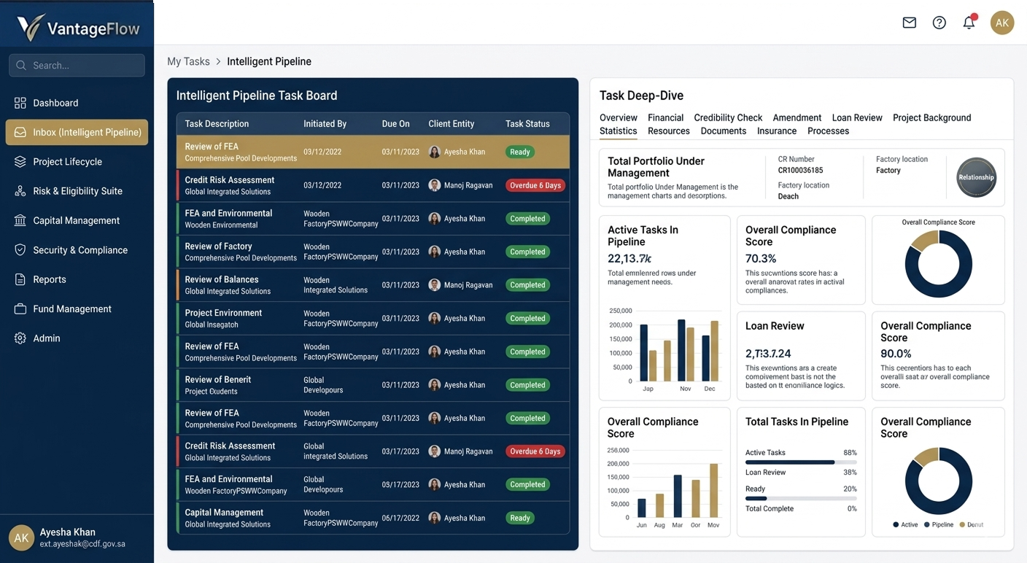Open the Documents tab in Task Deep-Dive

point(723,131)
